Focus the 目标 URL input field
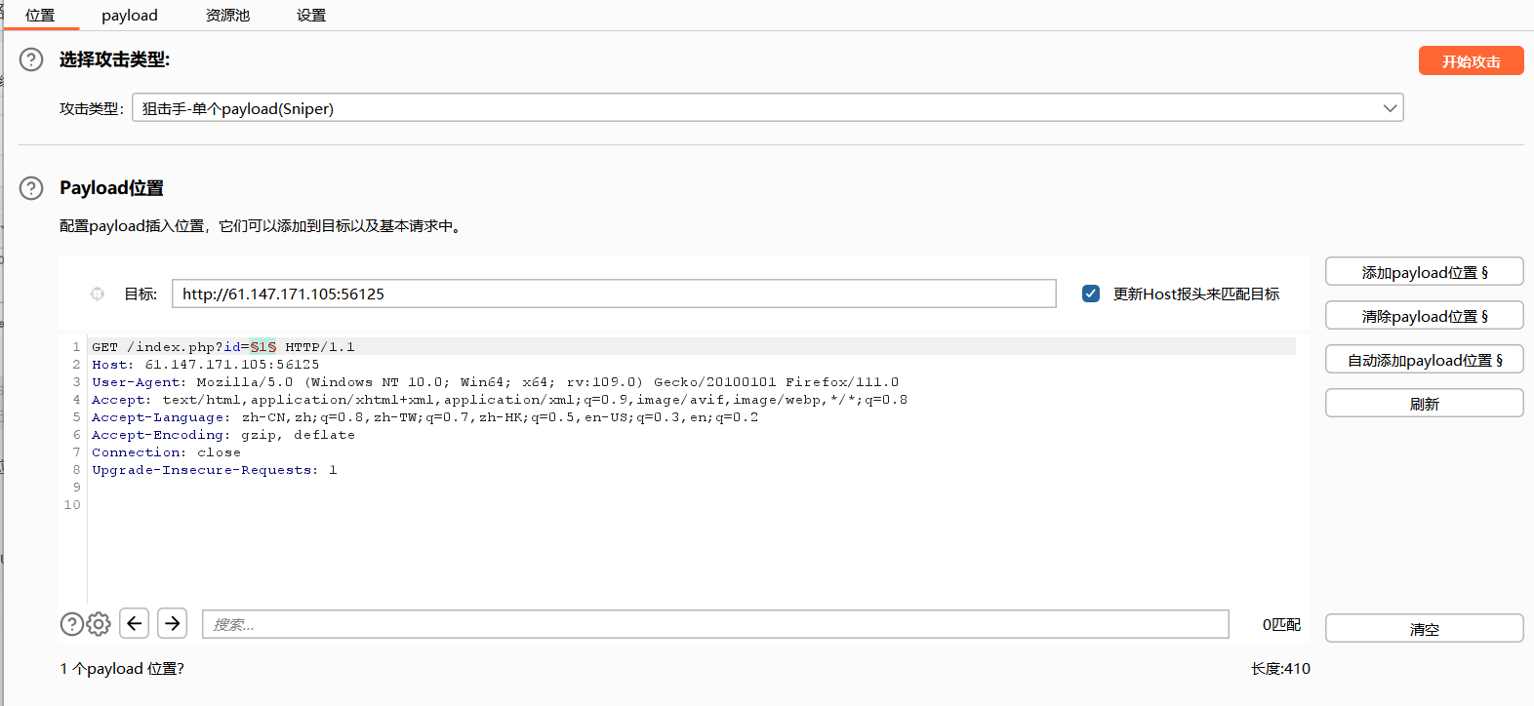The image size is (1534, 706). pos(614,294)
